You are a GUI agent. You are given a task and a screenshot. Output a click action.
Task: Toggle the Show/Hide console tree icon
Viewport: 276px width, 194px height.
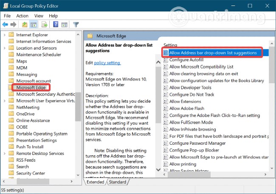[x=34, y=25]
